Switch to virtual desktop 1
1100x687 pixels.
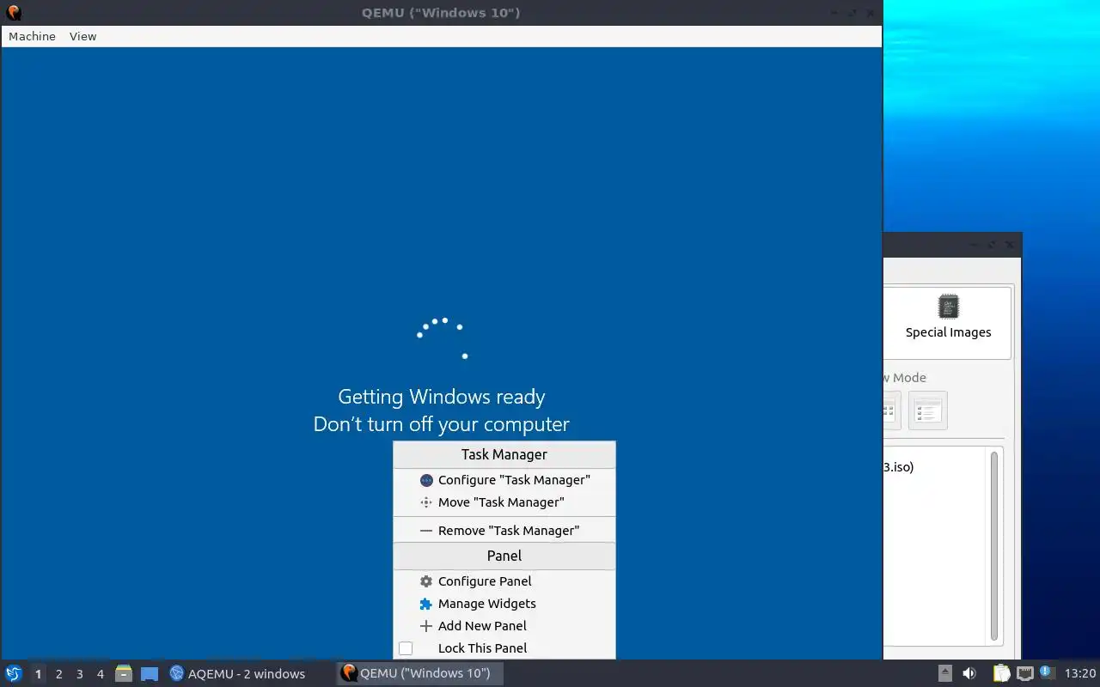[38, 674]
